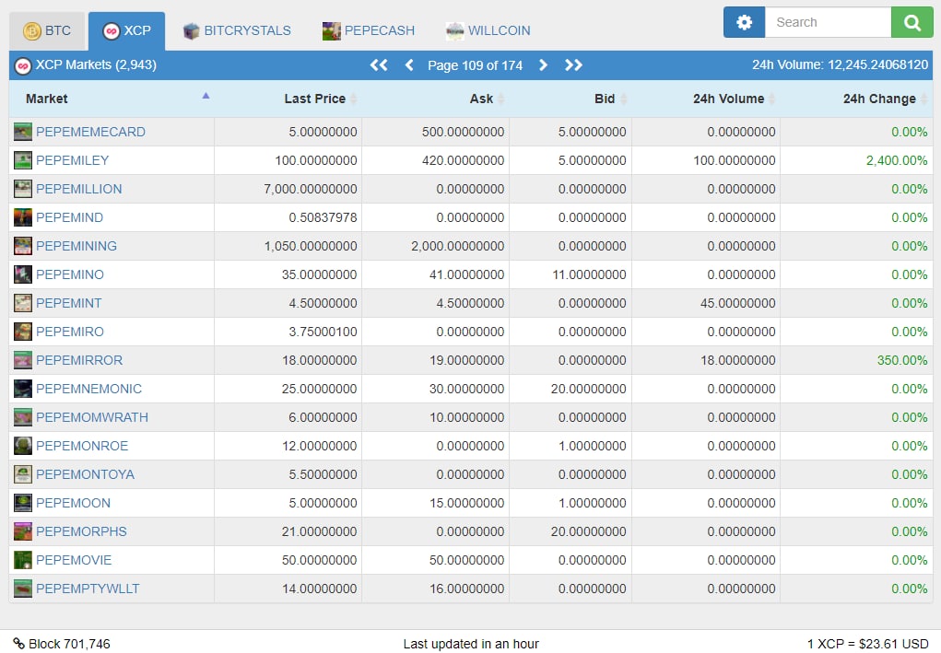The image size is (941, 653).
Task: Click the PEPEMOMWRATH thumbnail icon
Action: [23, 417]
